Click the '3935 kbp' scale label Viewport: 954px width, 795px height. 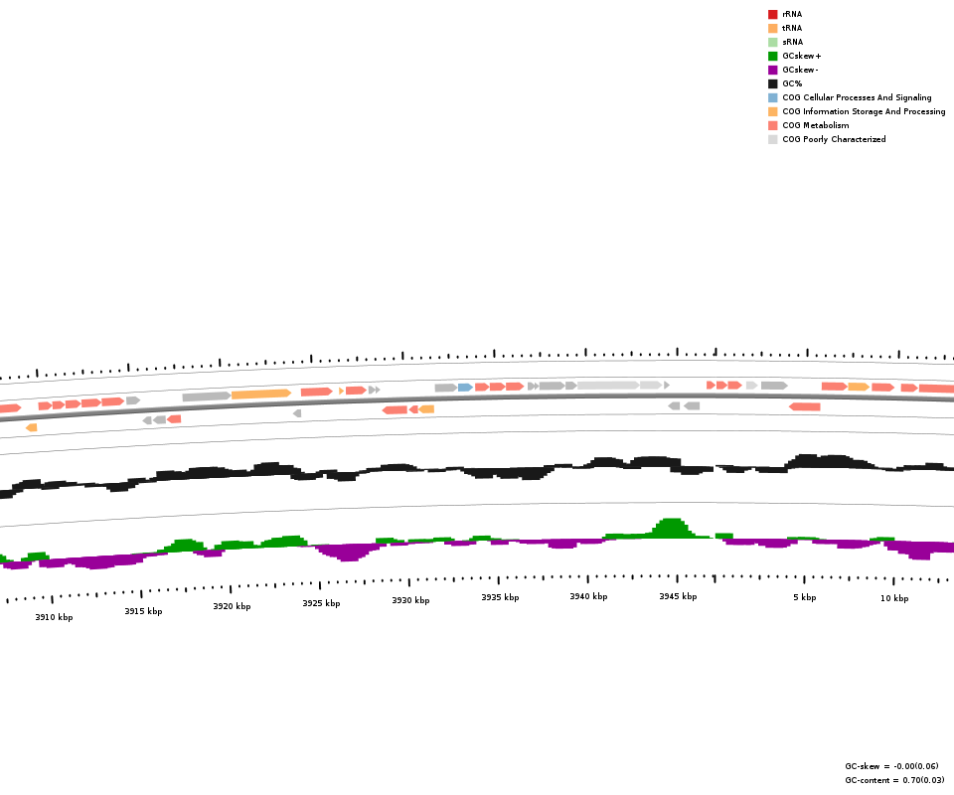pyautogui.click(x=500, y=597)
